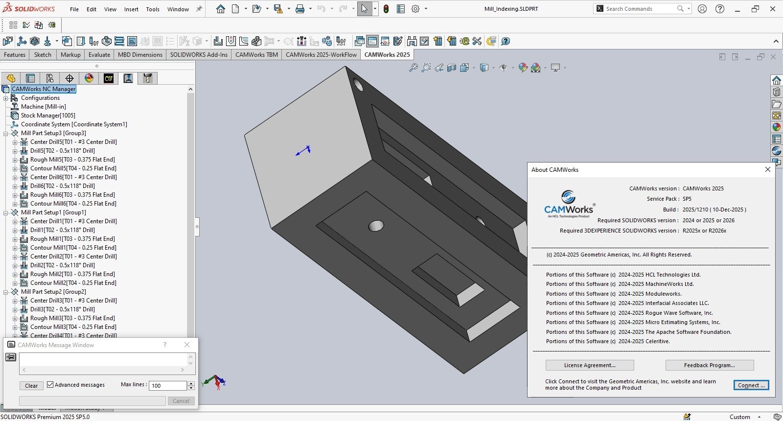Click the Zoom to Fit magnifier icon

click(x=414, y=68)
